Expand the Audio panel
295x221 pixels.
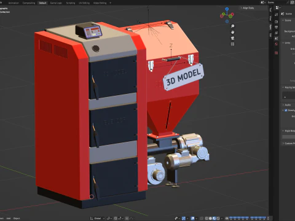point(286,105)
